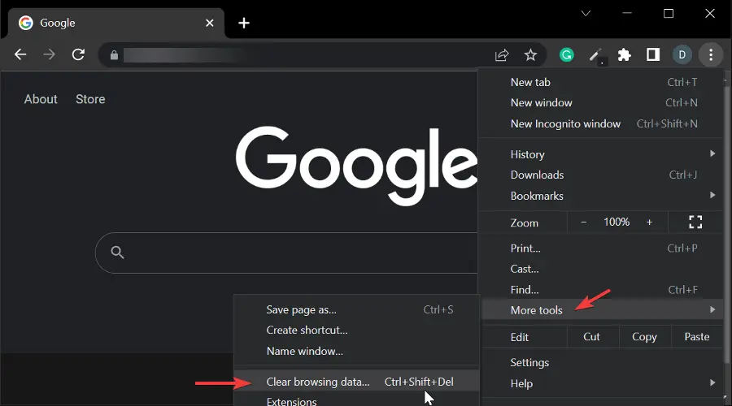Select Print... in the menu
This screenshot has height=406, width=732.
pyautogui.click(x=602, y=248)
